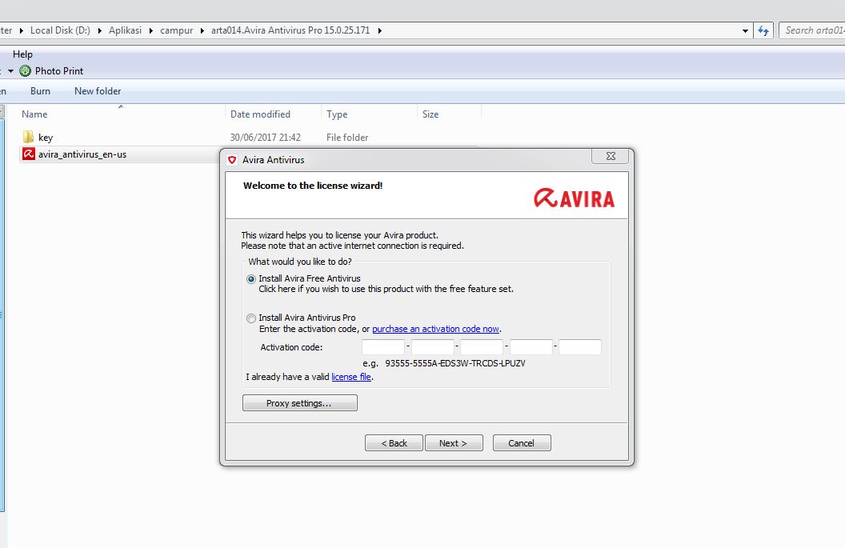Image resolution: width=845 pixels, height=548 pixels.
Task: Sort by Date modified column header
Action: click(x=260, y=114)
